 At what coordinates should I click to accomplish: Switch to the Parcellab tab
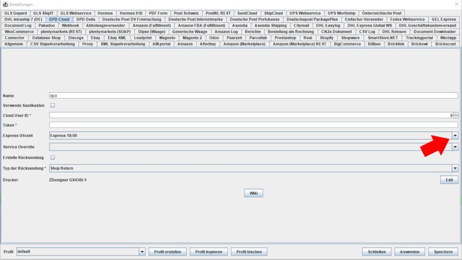pos(258,38)
